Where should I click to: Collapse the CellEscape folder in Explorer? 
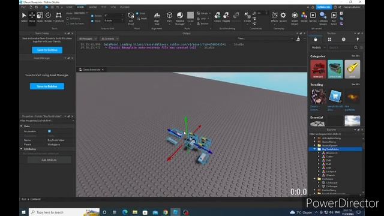click(314, 179)
